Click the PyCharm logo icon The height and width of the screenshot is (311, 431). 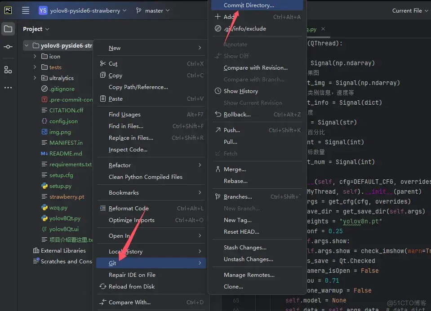8,10
